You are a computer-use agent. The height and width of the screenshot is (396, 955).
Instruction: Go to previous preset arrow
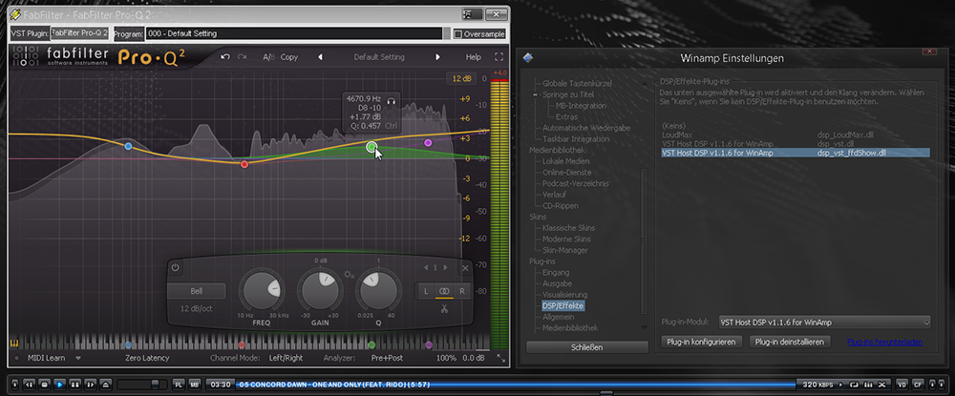[320, 57]
